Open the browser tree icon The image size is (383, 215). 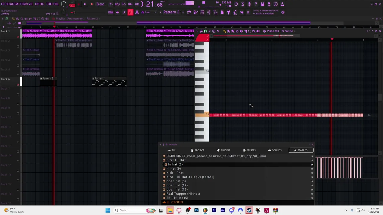[215, 12]
